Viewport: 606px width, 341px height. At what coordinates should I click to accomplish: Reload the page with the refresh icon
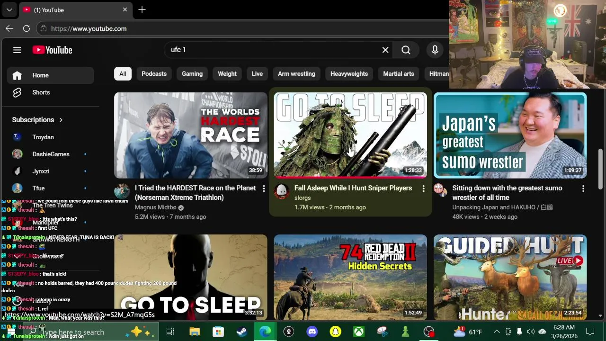(x=27, y=28)
